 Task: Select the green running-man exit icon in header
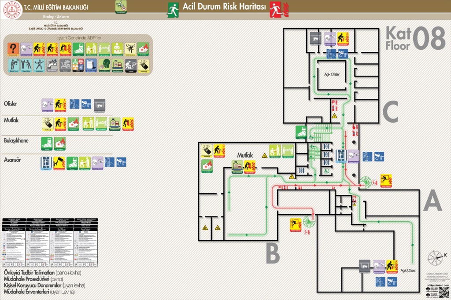173,9
